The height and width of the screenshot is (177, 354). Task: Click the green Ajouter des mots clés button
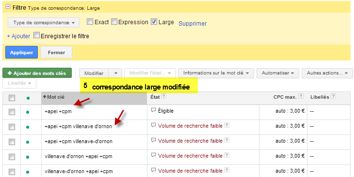point(37,73)
